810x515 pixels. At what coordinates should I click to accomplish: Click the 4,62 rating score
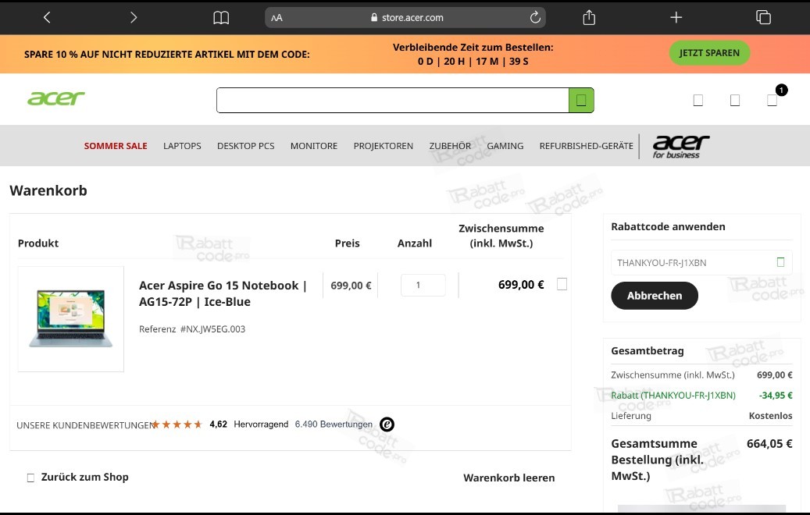[218, 424]
